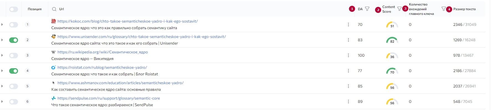Open the Content Score filter icon

[399, 9]
